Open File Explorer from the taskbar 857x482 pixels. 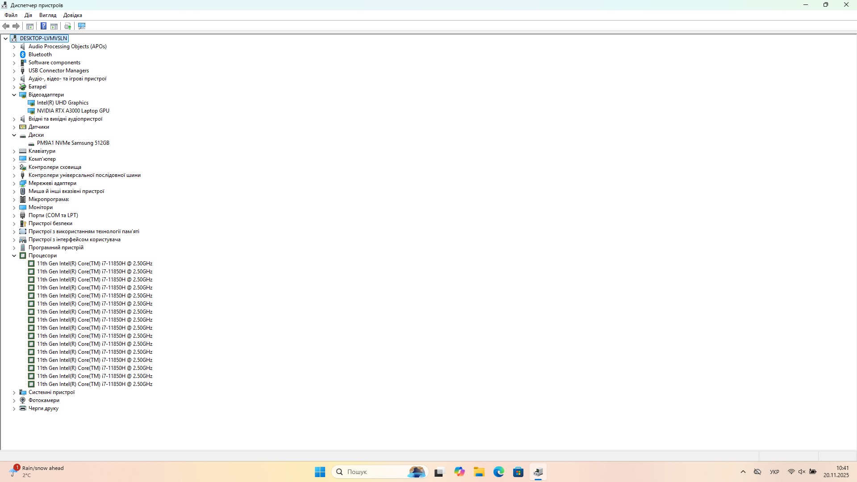click(479, 472)
